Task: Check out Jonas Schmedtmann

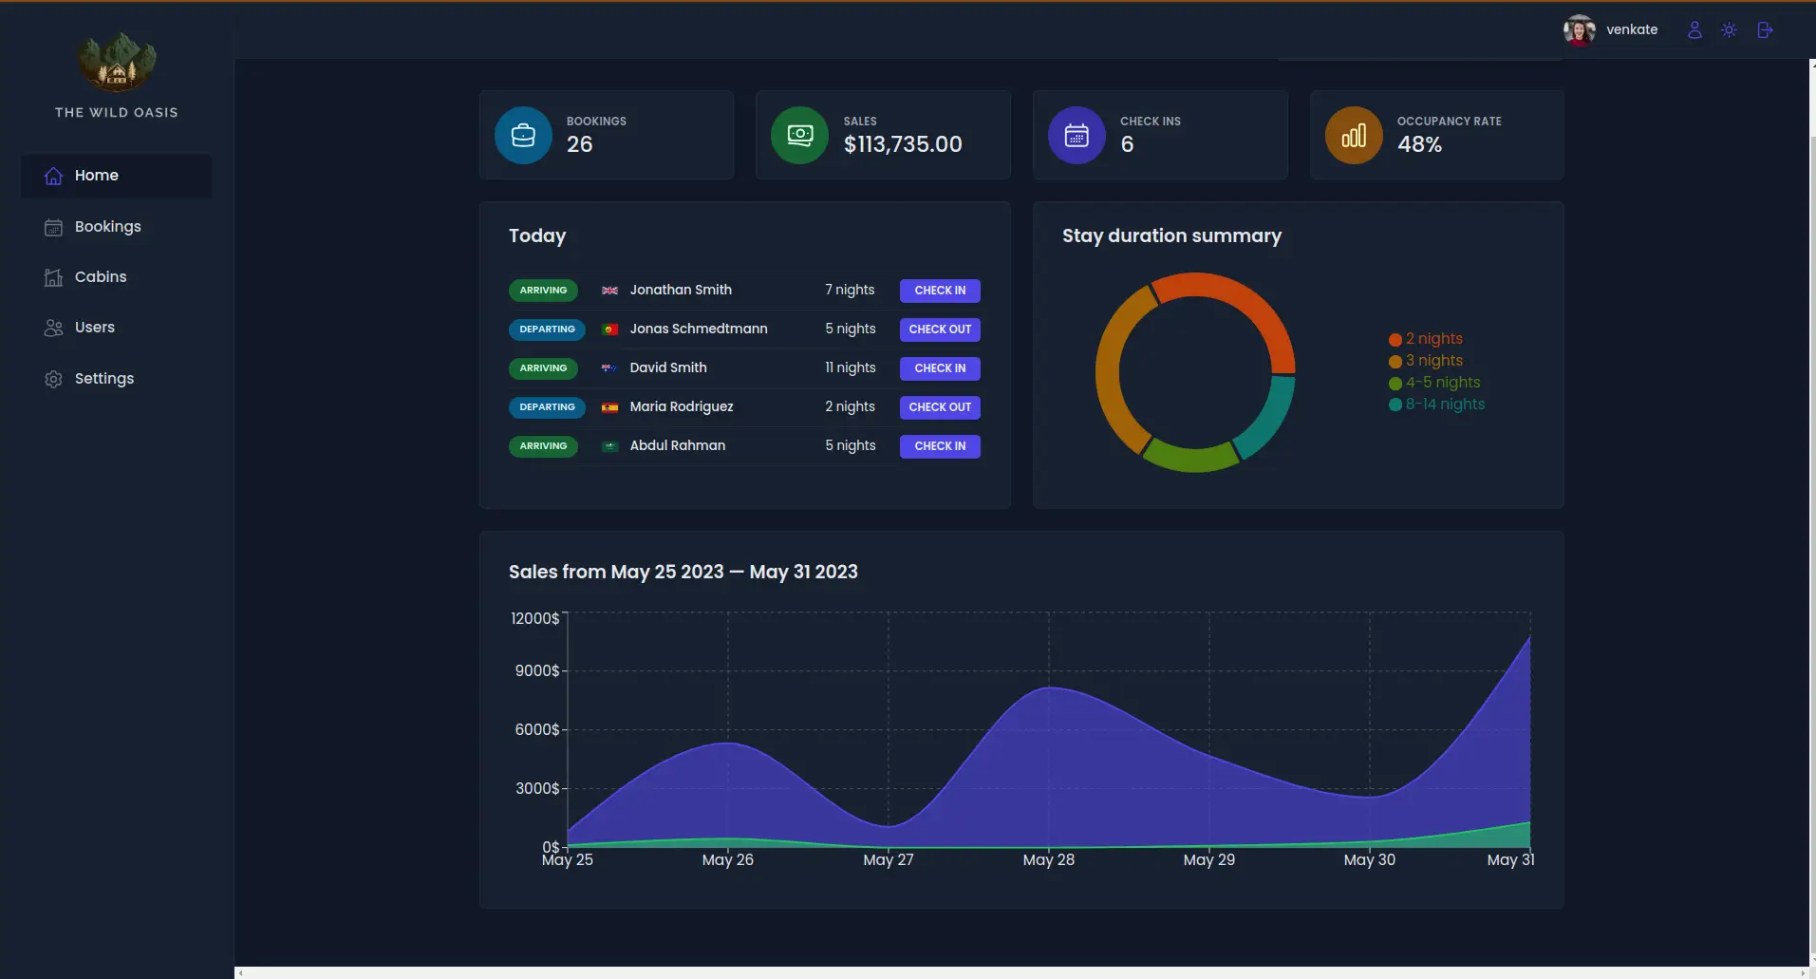Action: pyautogui.click(x=939, y=329)
